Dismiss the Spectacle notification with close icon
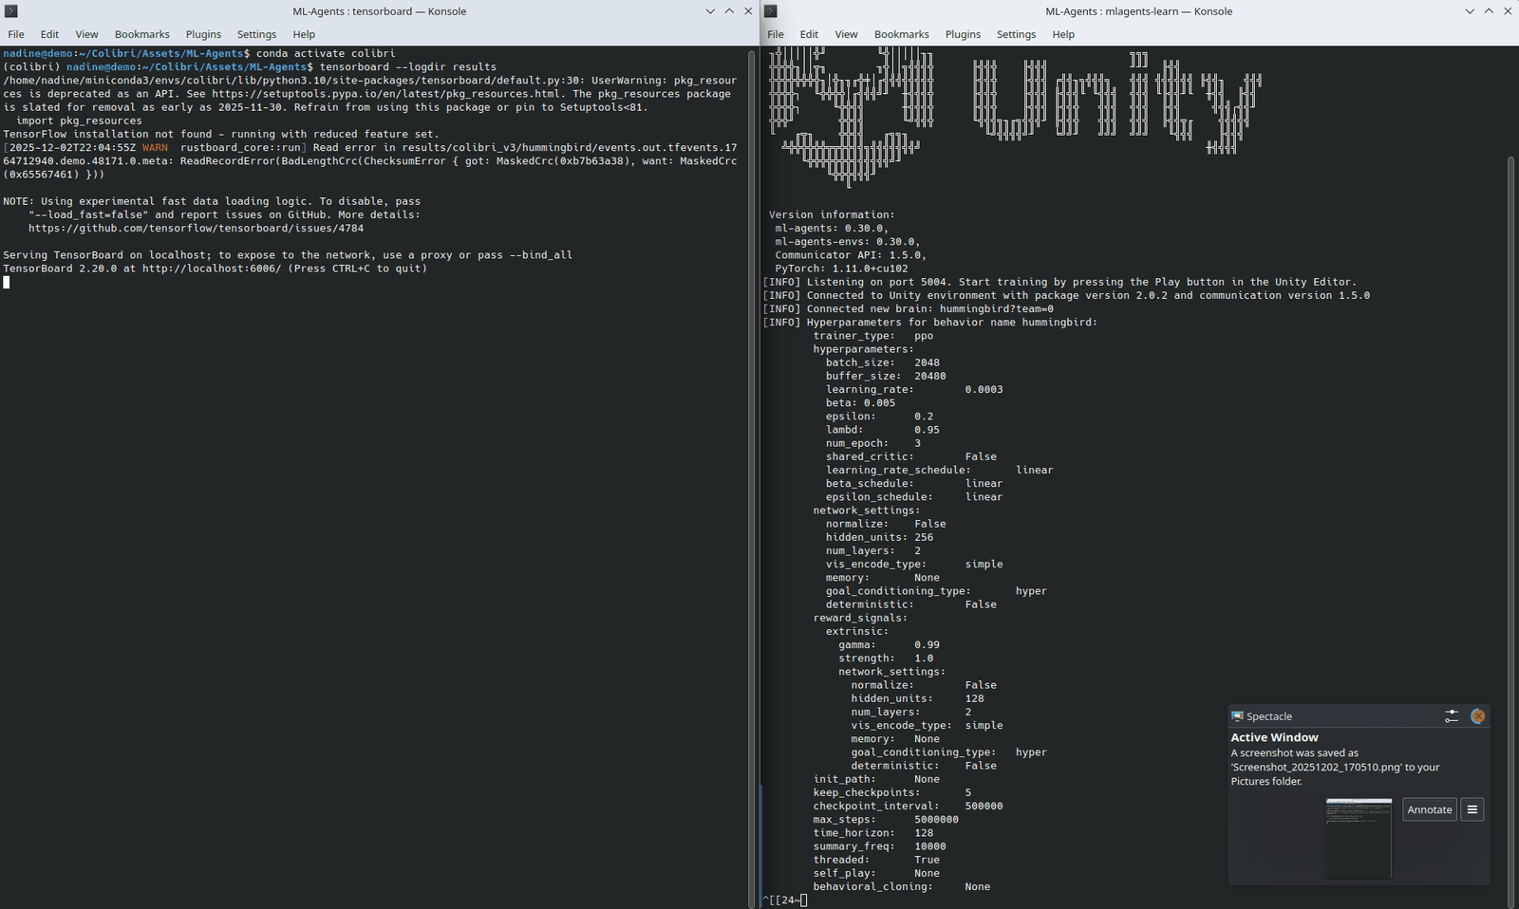 click(1477, 716)
